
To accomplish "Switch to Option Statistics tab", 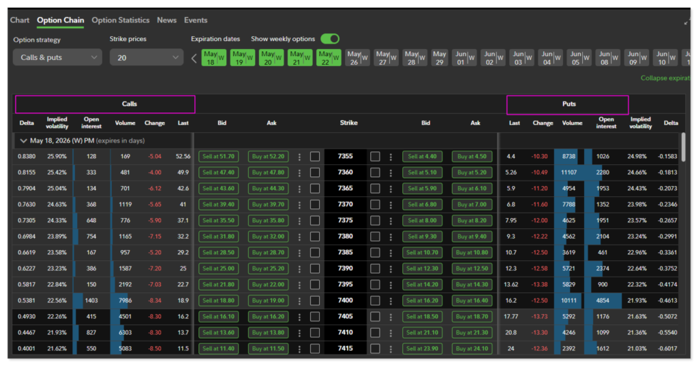I will (x=121, y=20).
